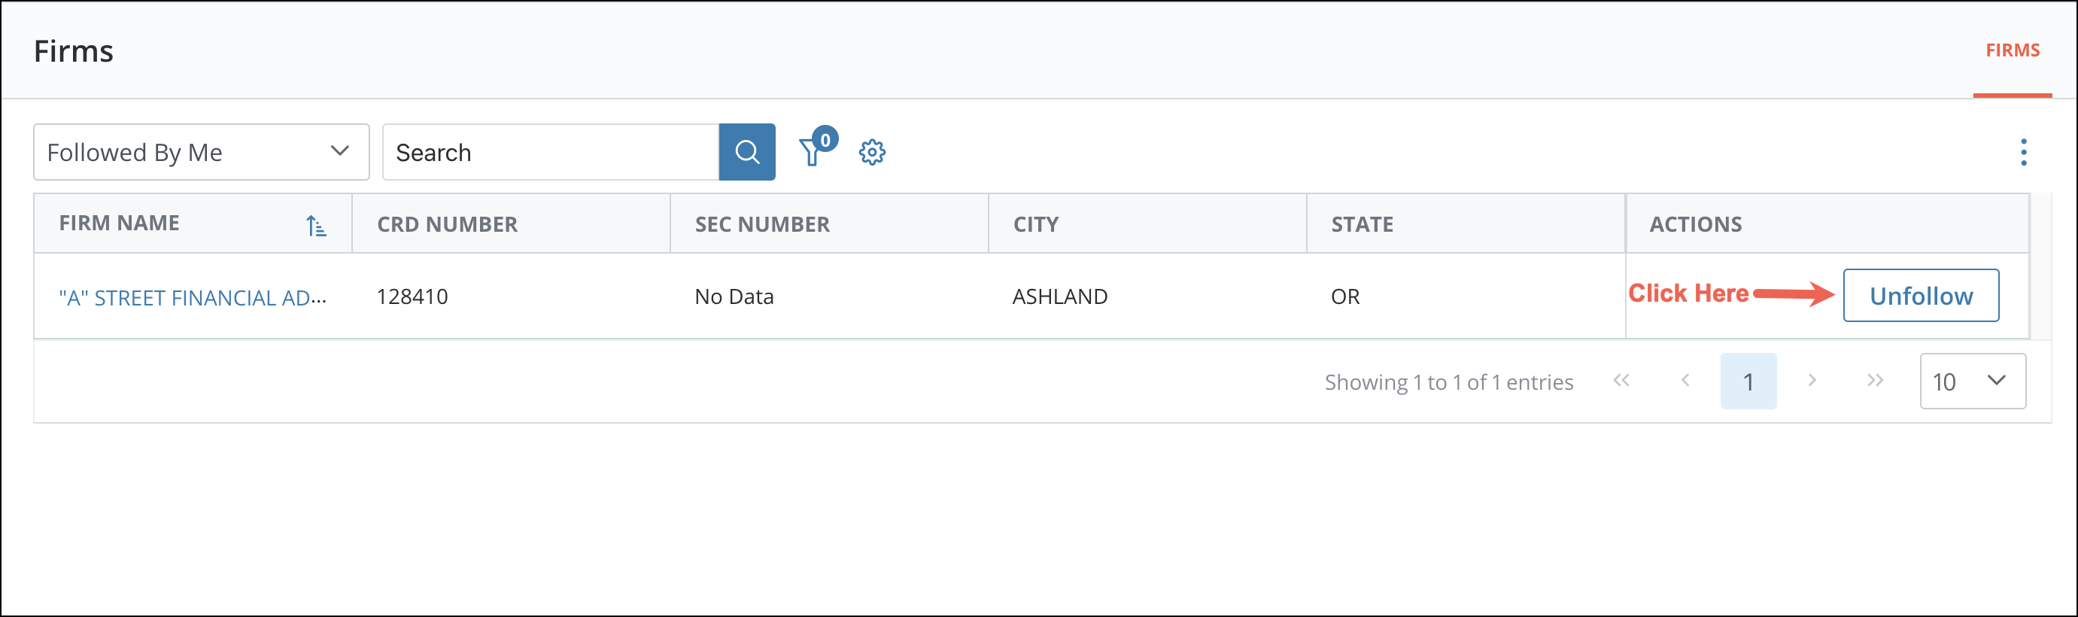Image resolution: width=2078 pixels, height=617 pixels.
Task: Open the three-dot more options menu
Action: 2023,153
